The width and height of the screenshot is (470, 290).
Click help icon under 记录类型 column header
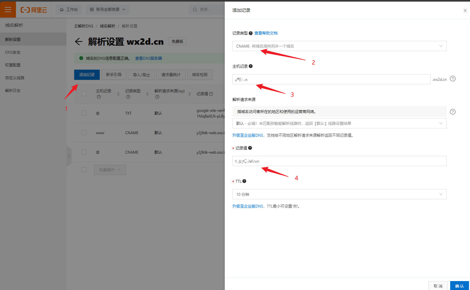pos(128,97)
